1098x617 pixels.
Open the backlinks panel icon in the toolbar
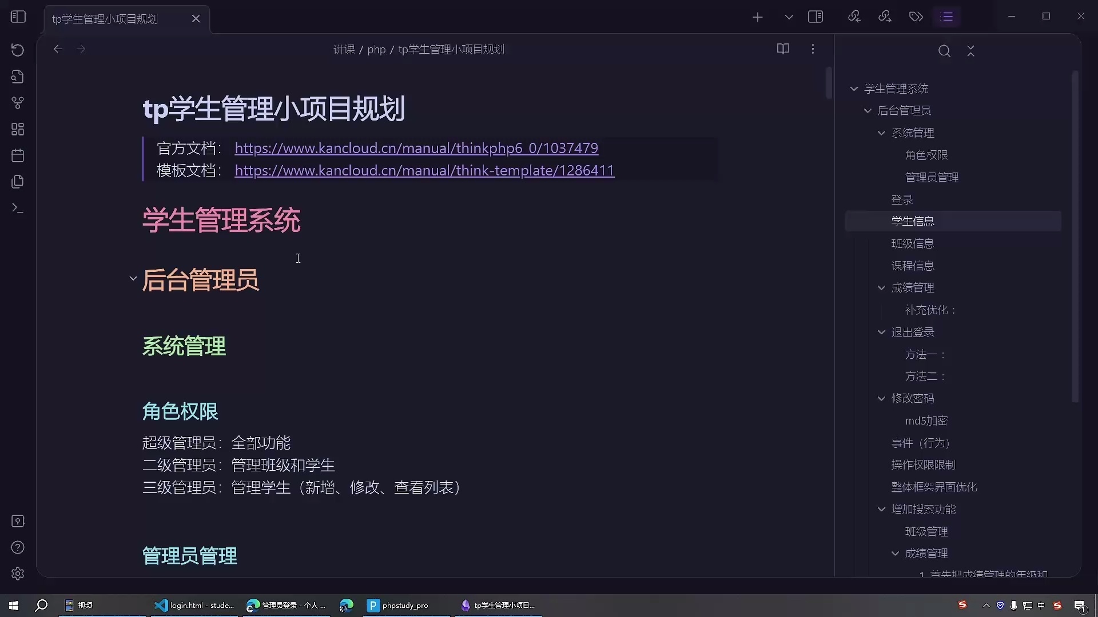tap(854, 17)
